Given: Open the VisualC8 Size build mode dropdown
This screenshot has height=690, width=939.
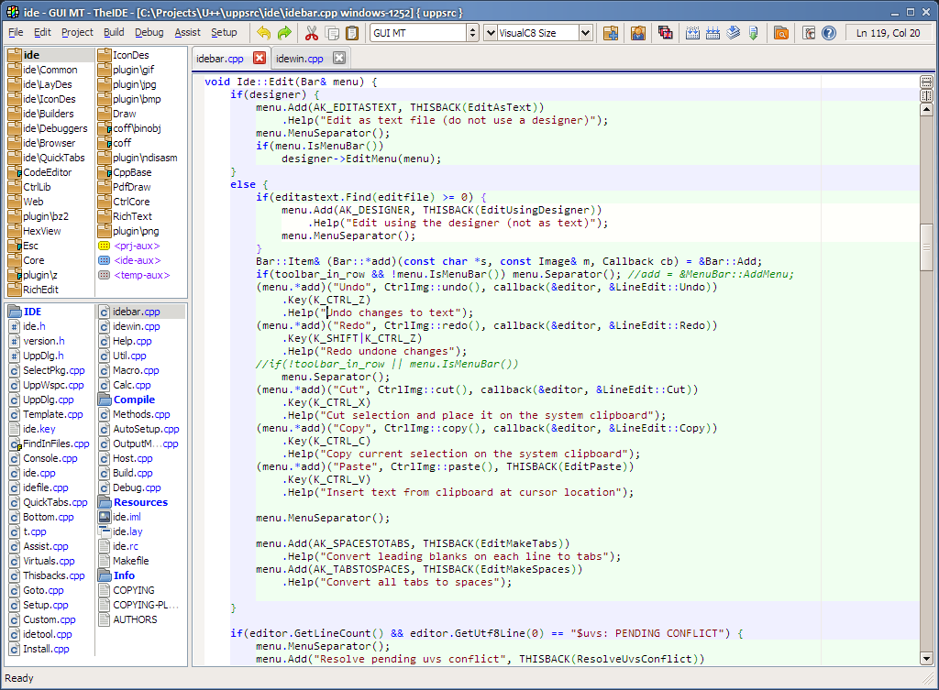Looking at the screenshot, I should [585, 33].
